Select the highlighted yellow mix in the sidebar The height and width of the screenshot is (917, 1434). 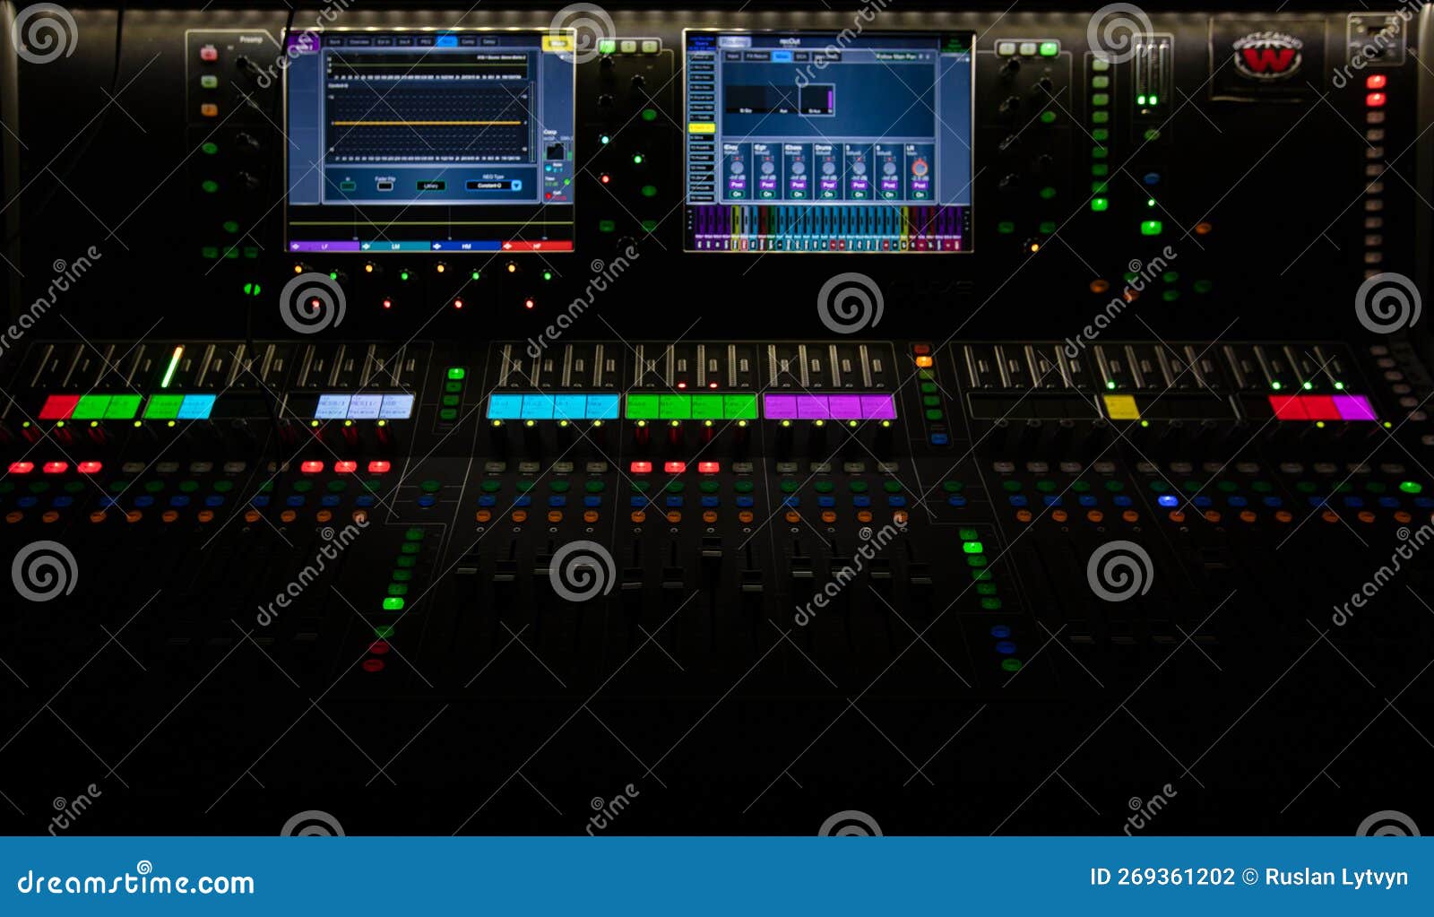[702, 126]
